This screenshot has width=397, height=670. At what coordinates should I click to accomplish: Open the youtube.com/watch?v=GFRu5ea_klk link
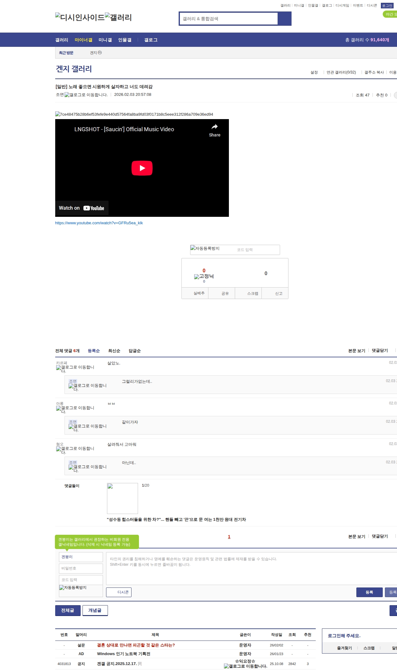(x=99, y=223)
